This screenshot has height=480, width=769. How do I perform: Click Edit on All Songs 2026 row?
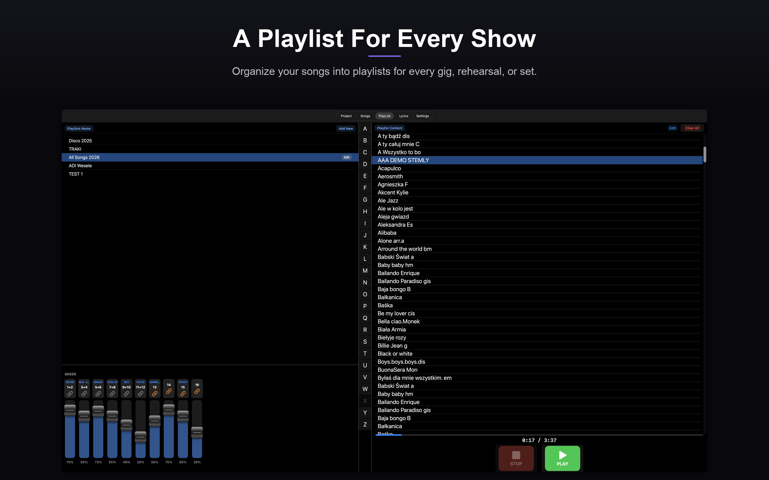pos(346,157)
